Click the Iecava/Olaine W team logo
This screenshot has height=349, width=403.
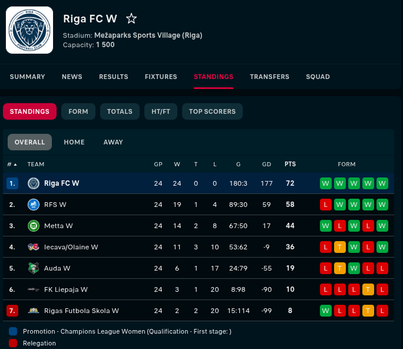34,247
